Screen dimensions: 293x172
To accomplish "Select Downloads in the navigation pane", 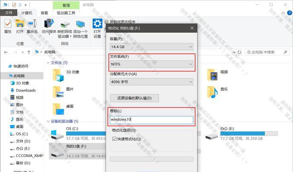I will point(25,90).
